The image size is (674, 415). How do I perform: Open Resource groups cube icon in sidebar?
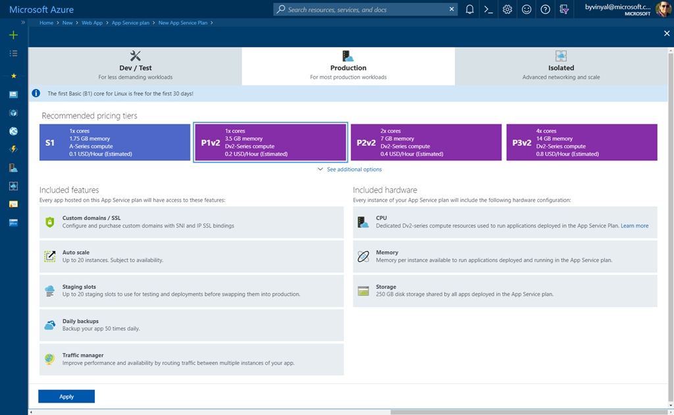pyautogui.click(x=13, y=112)
